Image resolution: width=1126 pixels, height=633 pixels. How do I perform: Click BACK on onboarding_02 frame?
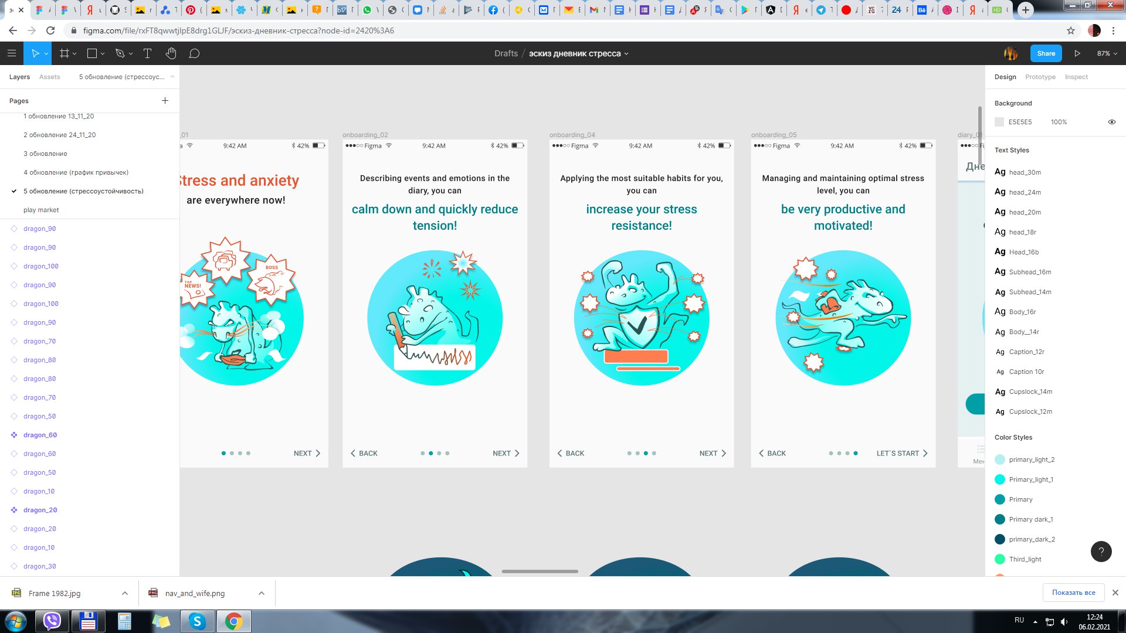(x=364, y=453)
